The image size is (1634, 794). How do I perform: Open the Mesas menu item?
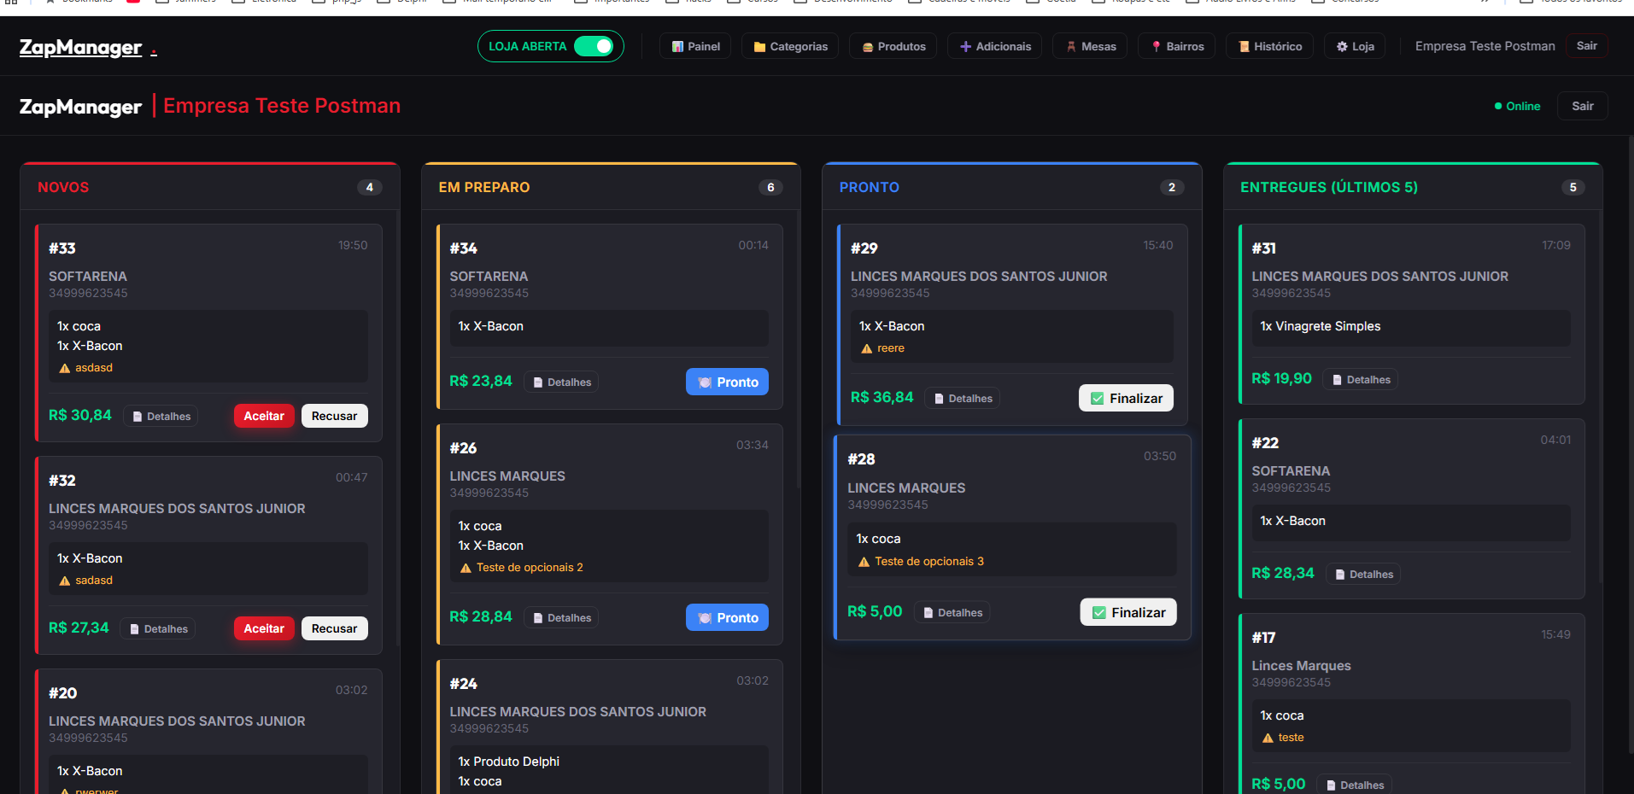[1090, 46]
